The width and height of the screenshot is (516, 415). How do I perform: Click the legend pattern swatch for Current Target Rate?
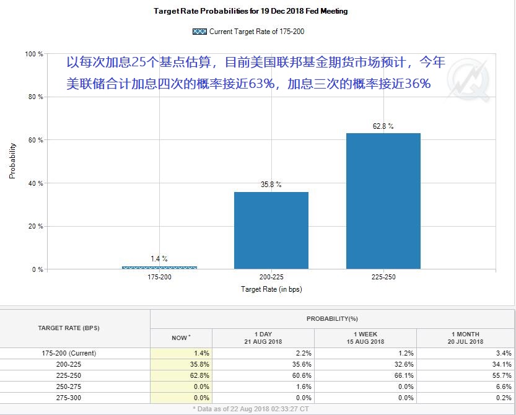tap(200, 32)
